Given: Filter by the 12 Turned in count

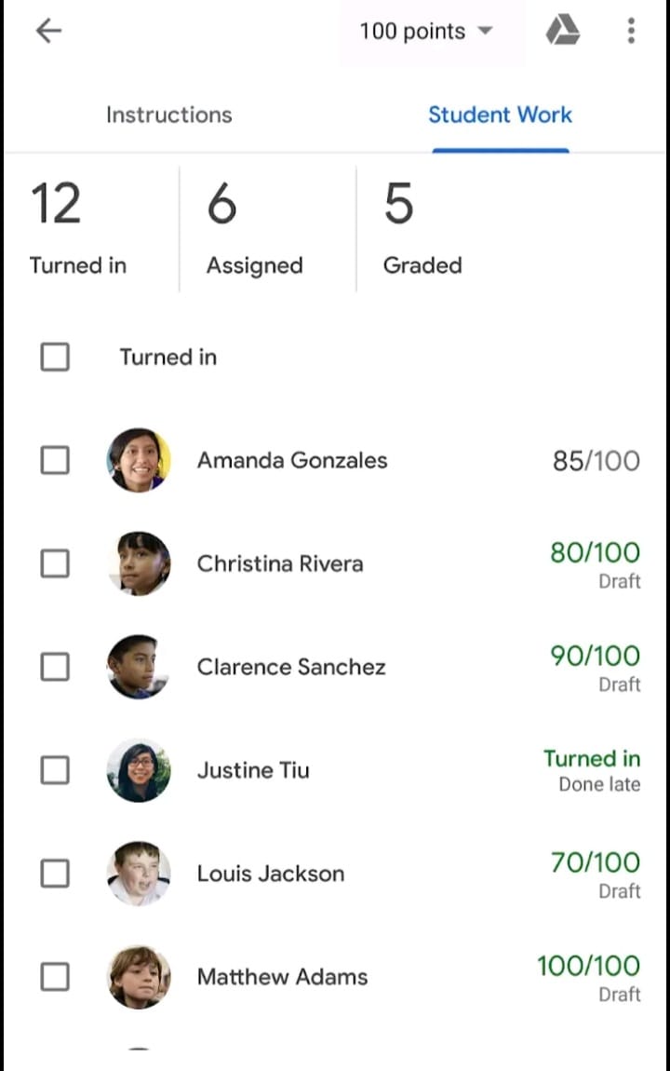Looking at the screenshot, I should pos(78,229).
